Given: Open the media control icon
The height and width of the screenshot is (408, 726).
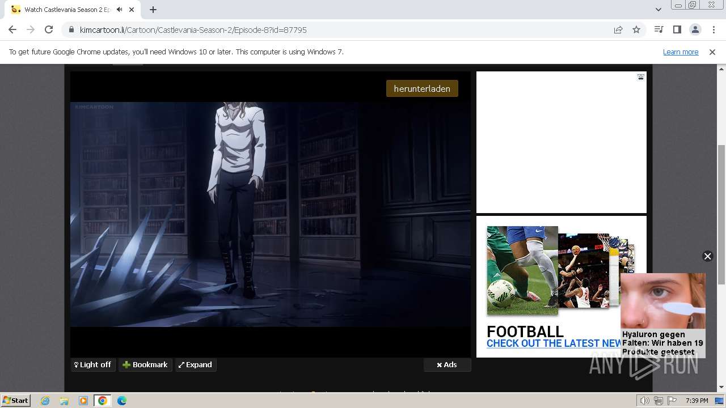Looking at the screenshot, I should coord(659,29).
